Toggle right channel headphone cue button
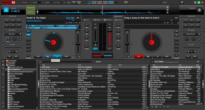The height and width of the screenshot is (110, 205). coord(109,49)
